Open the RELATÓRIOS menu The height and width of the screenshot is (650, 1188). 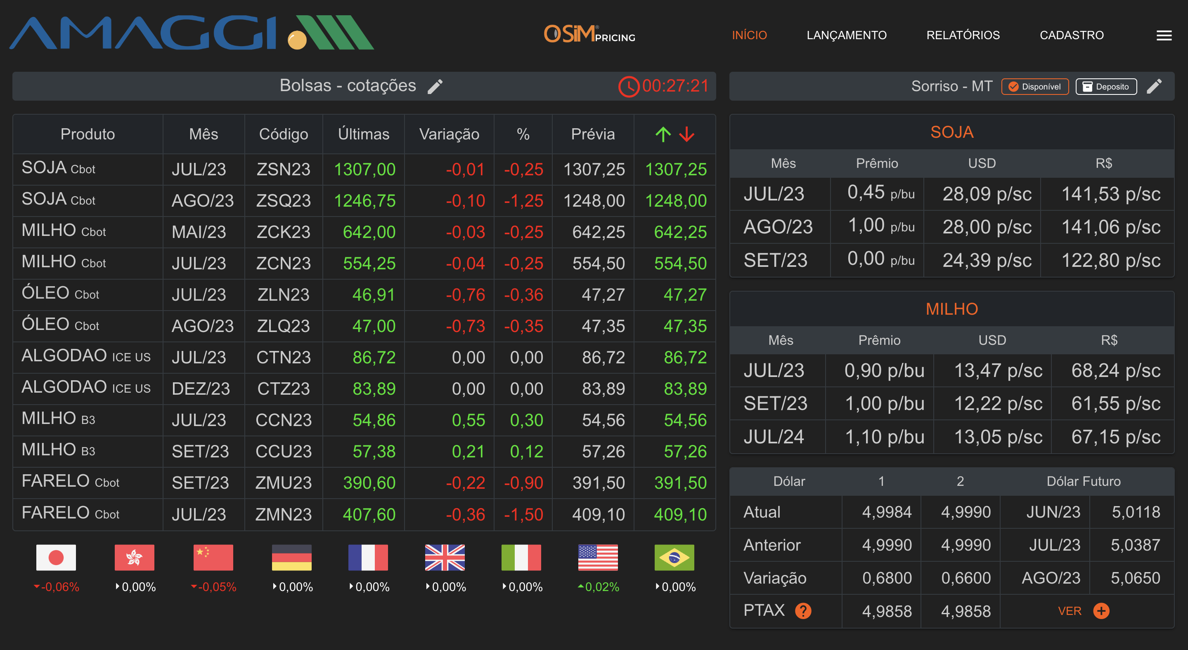pos(963,35)
